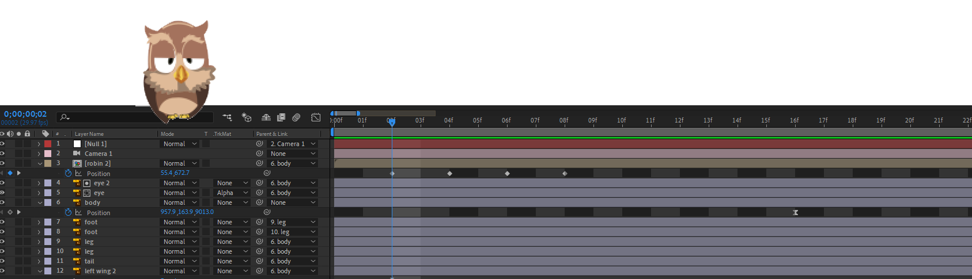Click the pick whip for Camera 1 layer
972x279 pixels.
(x=259, y=154)
